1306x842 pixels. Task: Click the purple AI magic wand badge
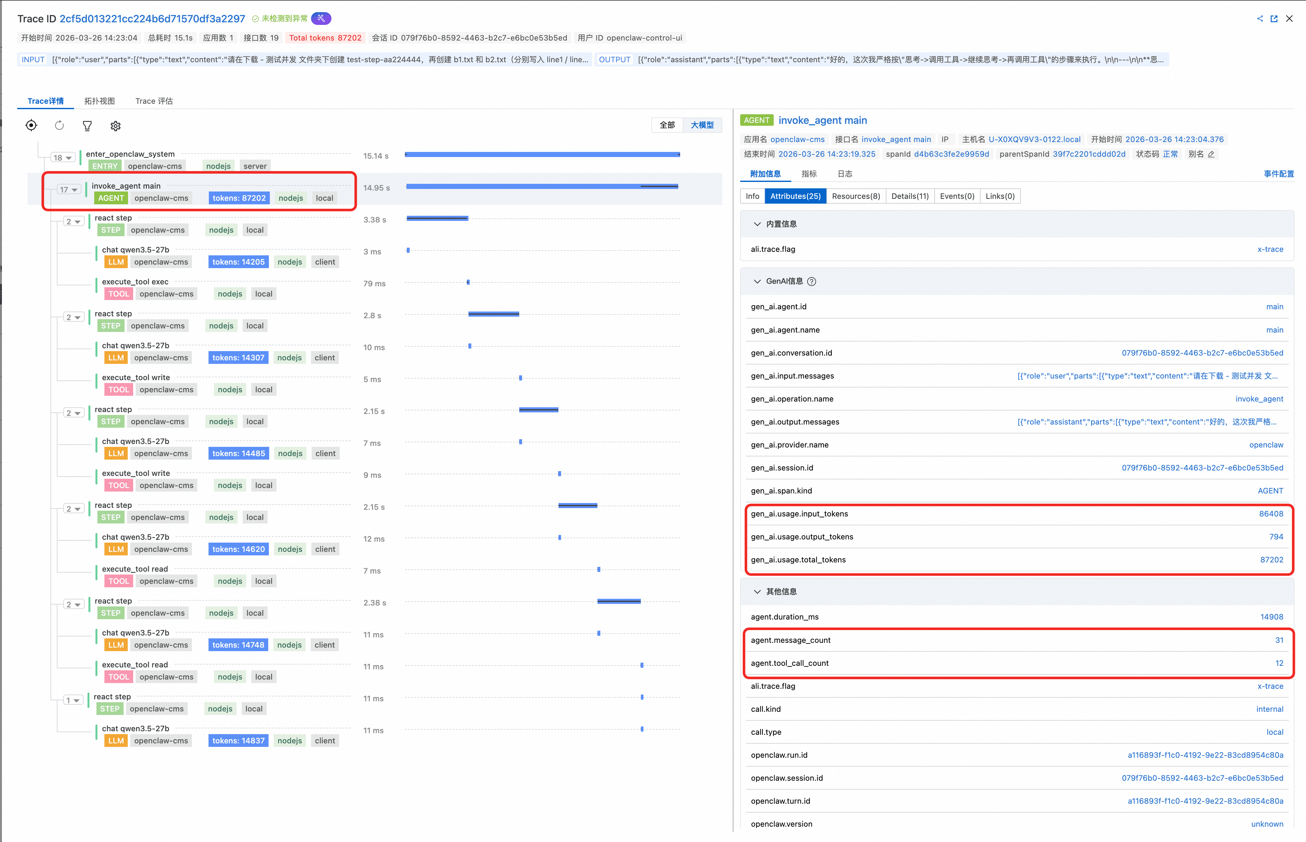click(x=321, y=19)
